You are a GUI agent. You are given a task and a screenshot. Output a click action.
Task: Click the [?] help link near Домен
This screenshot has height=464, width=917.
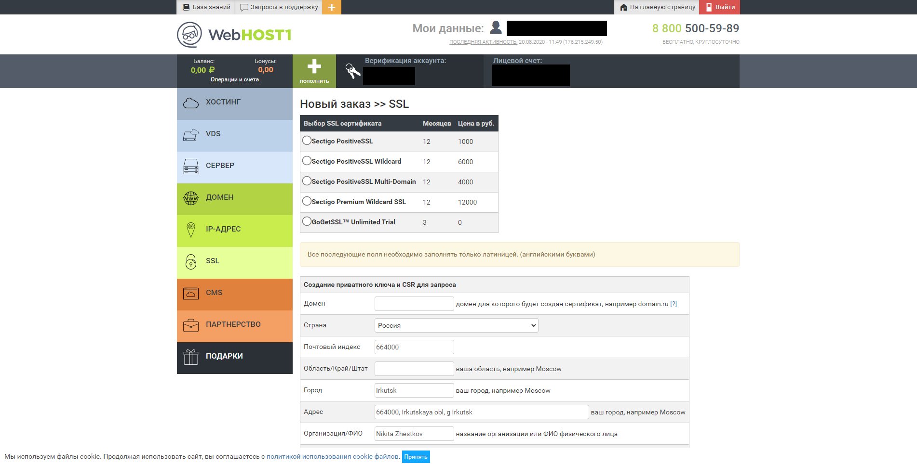click(x=674, y=304)
